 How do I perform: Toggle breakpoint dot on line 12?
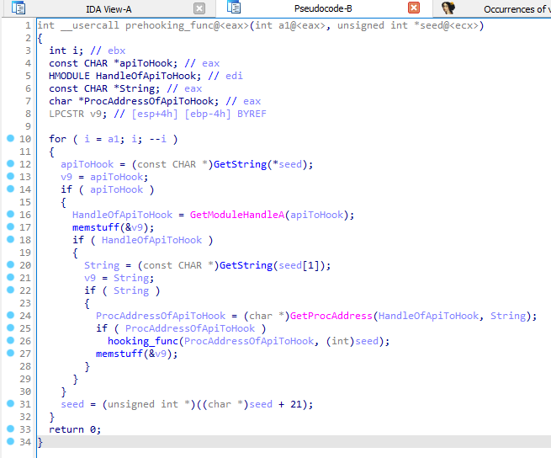coord(11,163)
